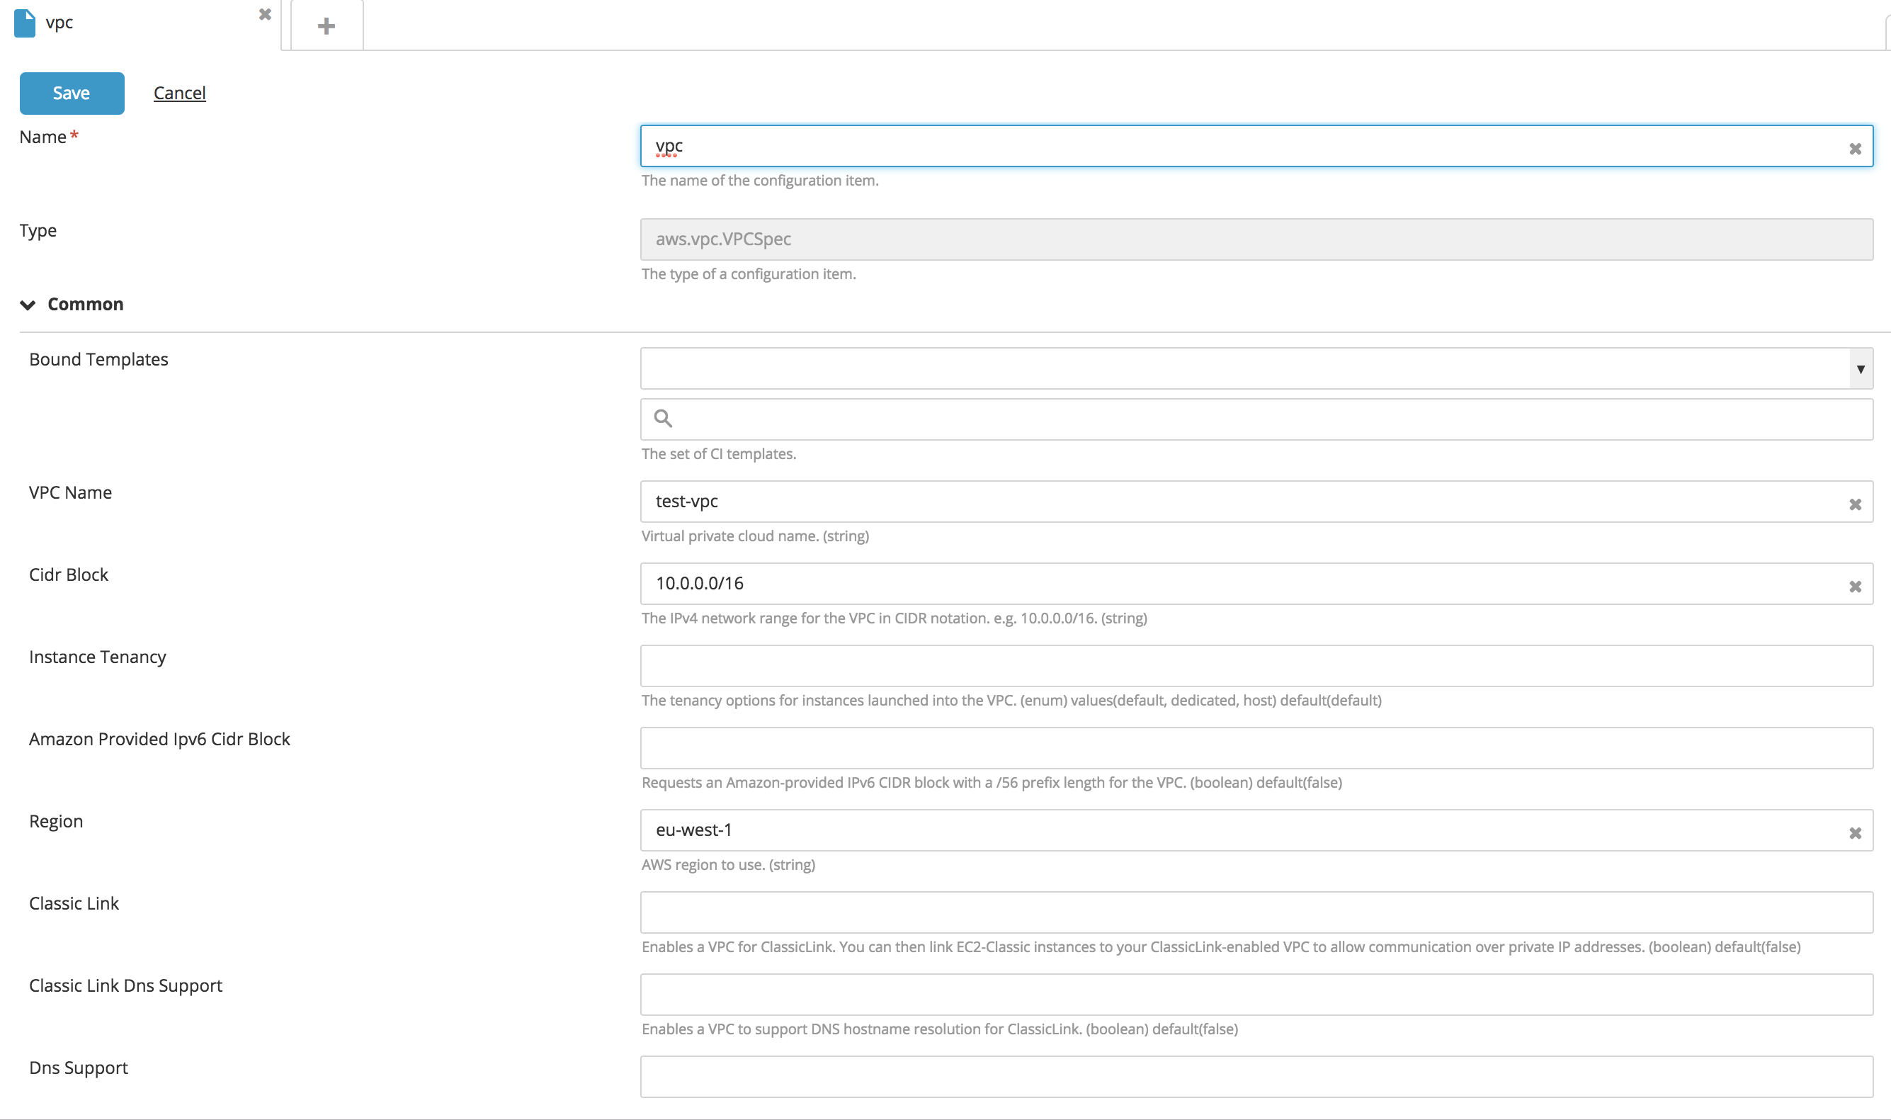Click the Amazon Provided Ipv6 Cidr Block field

[x=1256, y=748]
